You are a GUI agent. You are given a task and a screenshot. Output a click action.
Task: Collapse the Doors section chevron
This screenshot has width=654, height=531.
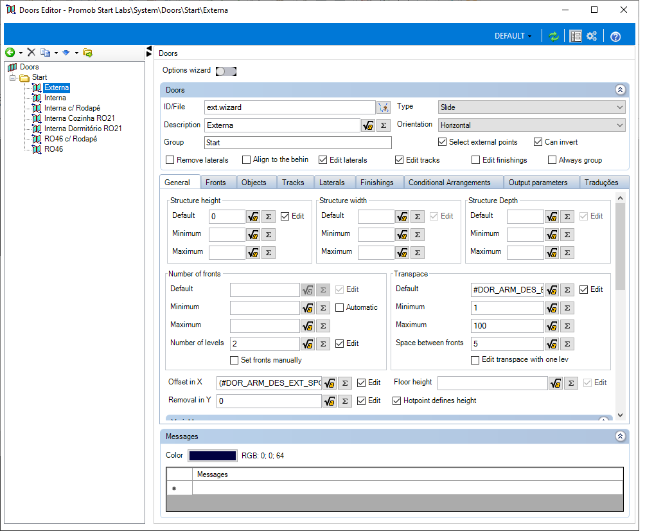(620, 90)
